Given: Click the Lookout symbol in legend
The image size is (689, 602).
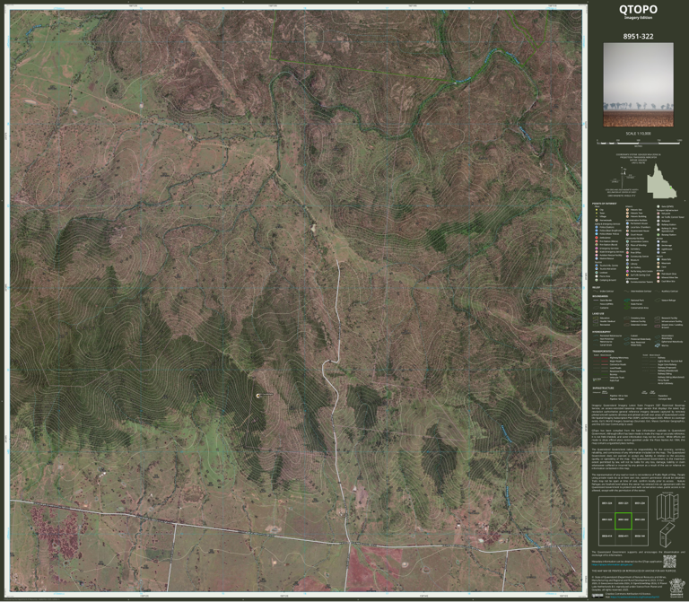Looking at the screenshot, I should (x=597, y=273).
